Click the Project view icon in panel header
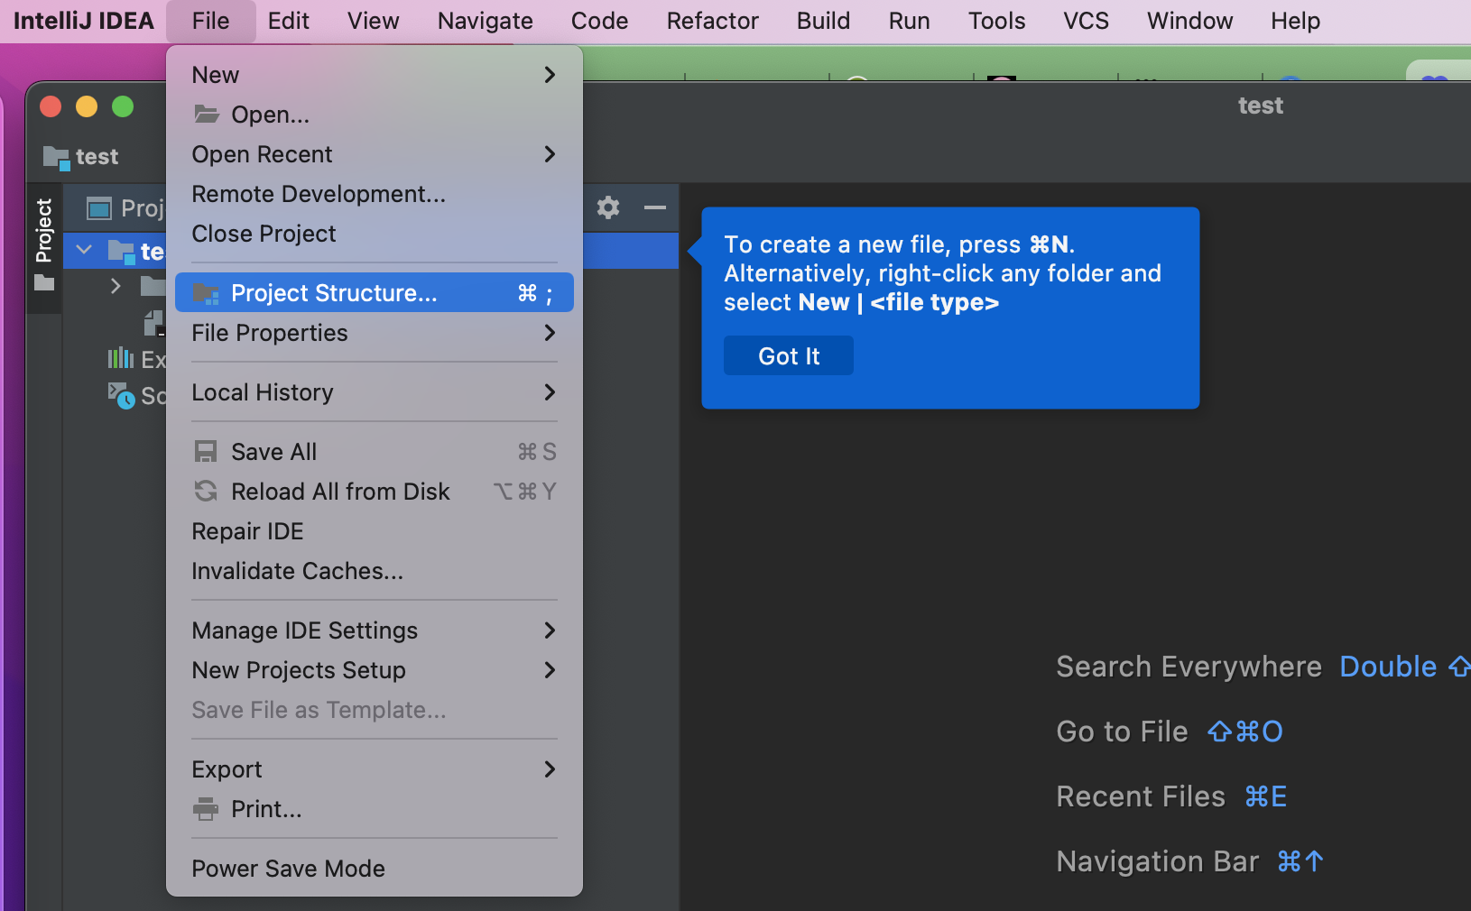 coord(99,208)
